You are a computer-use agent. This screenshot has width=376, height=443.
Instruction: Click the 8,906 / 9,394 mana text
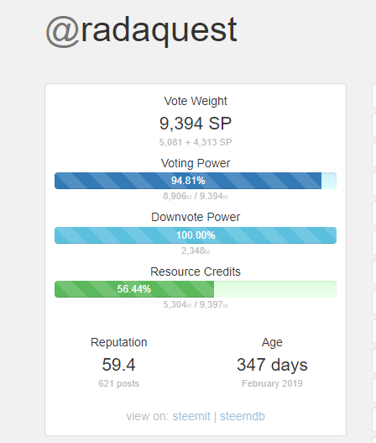[196, 196]
